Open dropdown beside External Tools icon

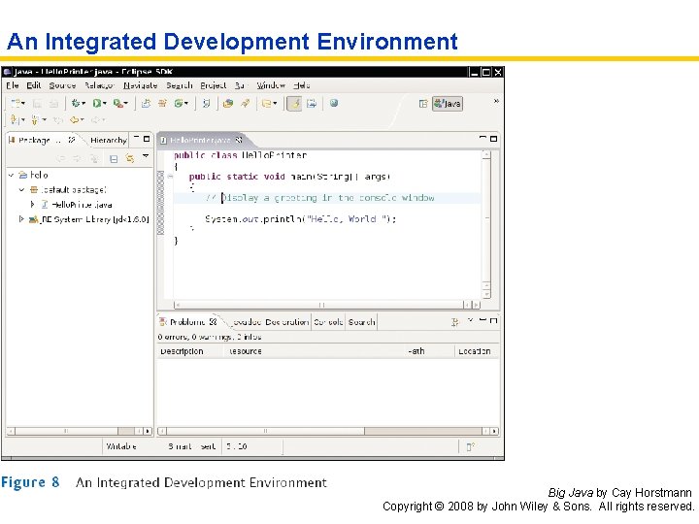125,104
